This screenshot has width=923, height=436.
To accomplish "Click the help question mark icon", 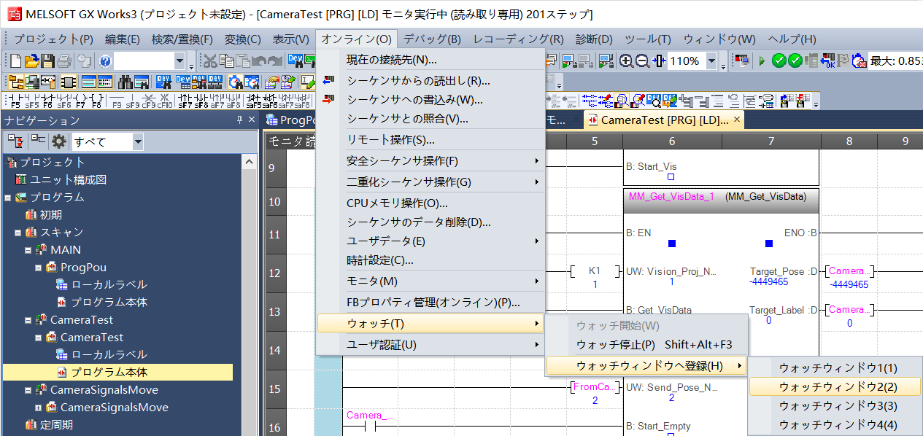I will point(105,61).
